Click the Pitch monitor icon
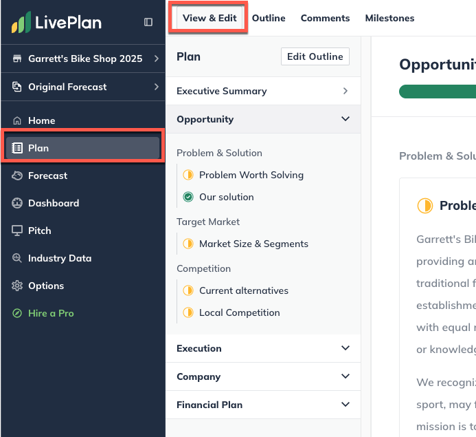 (17, 231)
